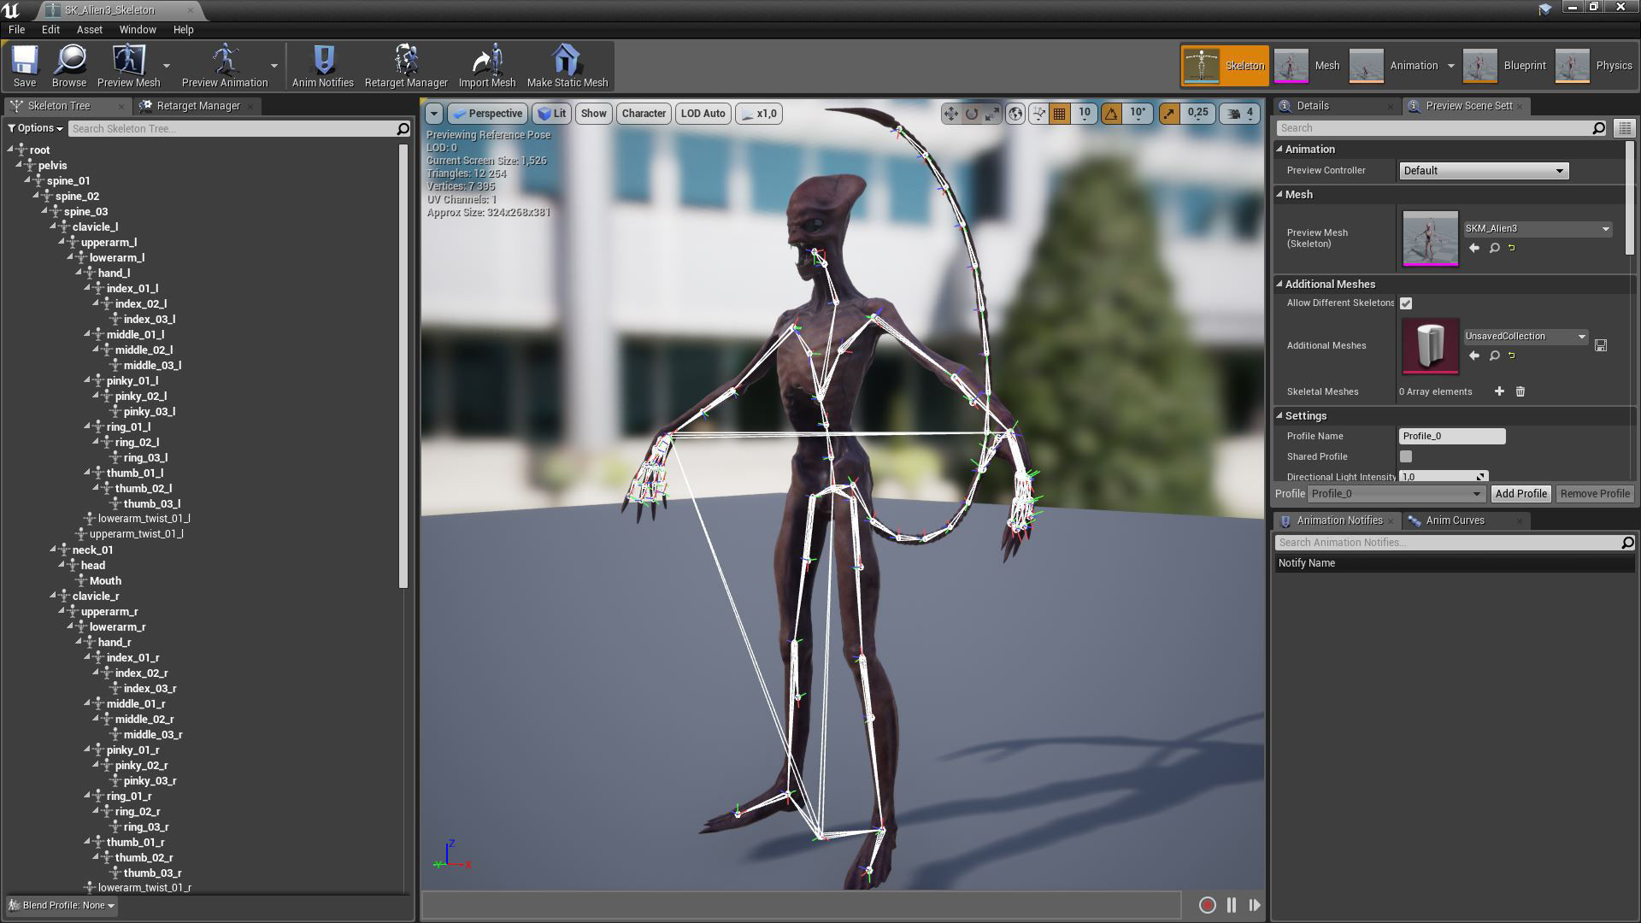Screen dimensions: 1641x923
Task: Click the Additional Meshes collection thumbnail
Action: coord(1431,345)
